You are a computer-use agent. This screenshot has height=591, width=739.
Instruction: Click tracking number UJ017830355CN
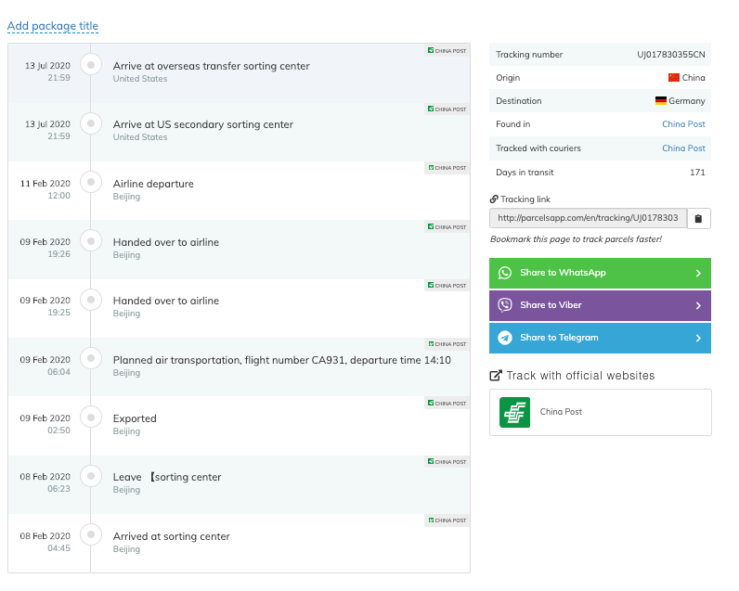pyautogui.click(x=671, y=55)
